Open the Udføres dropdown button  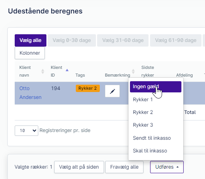167,167
